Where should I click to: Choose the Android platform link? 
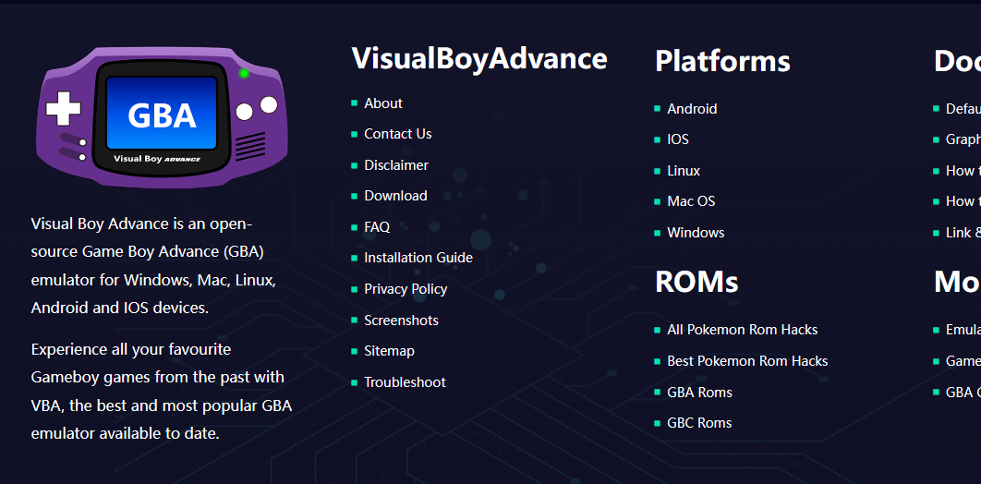[692, 109]
